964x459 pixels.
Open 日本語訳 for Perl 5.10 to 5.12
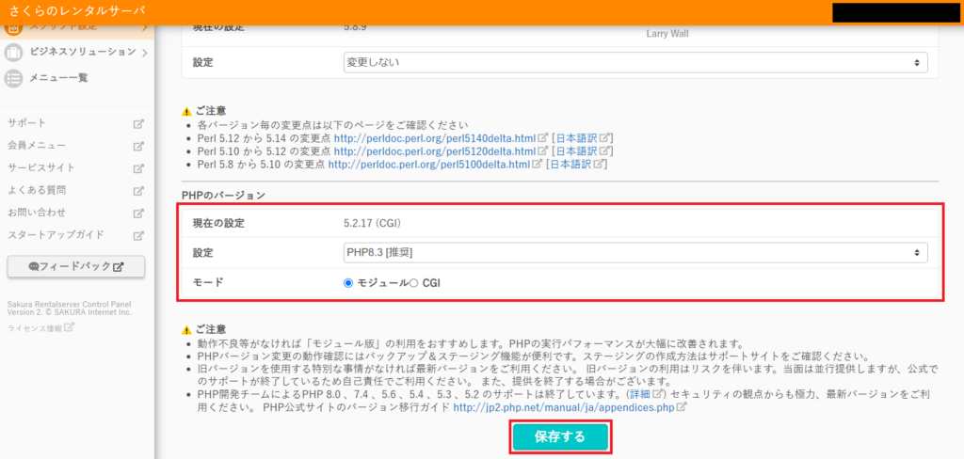(x=576, y=150)
